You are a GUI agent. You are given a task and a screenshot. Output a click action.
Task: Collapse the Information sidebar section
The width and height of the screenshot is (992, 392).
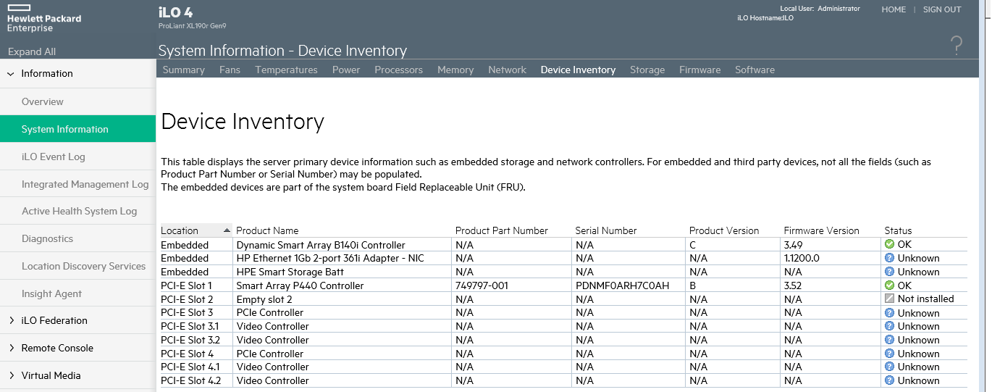(11, 73)
